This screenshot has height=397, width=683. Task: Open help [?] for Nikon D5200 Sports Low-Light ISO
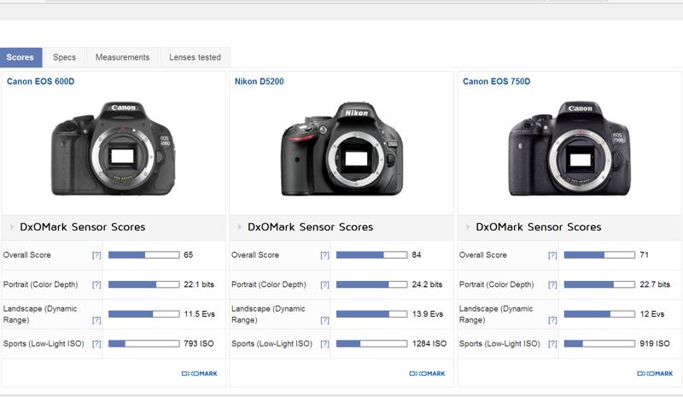click(x=324, y=344)
